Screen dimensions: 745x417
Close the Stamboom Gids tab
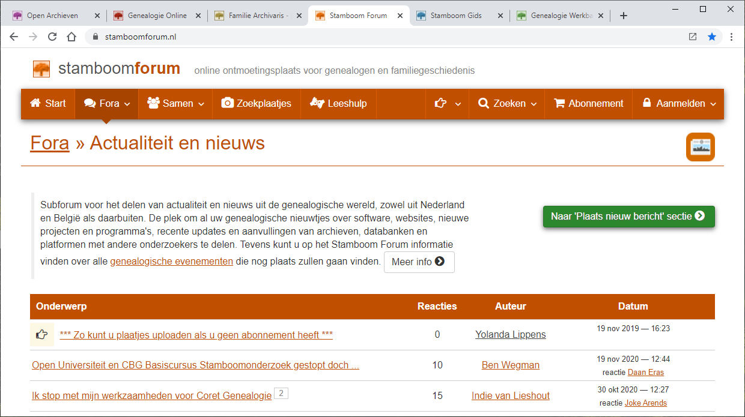[x=500, y=16]
